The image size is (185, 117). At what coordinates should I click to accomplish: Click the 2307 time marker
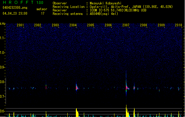click(x=126, y=25)
